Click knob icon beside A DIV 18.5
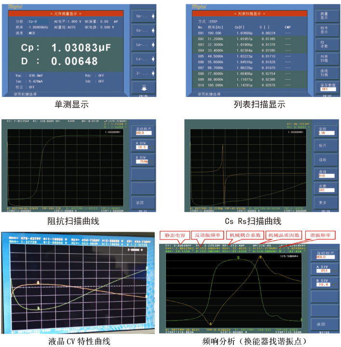 [x=152, y=147]
